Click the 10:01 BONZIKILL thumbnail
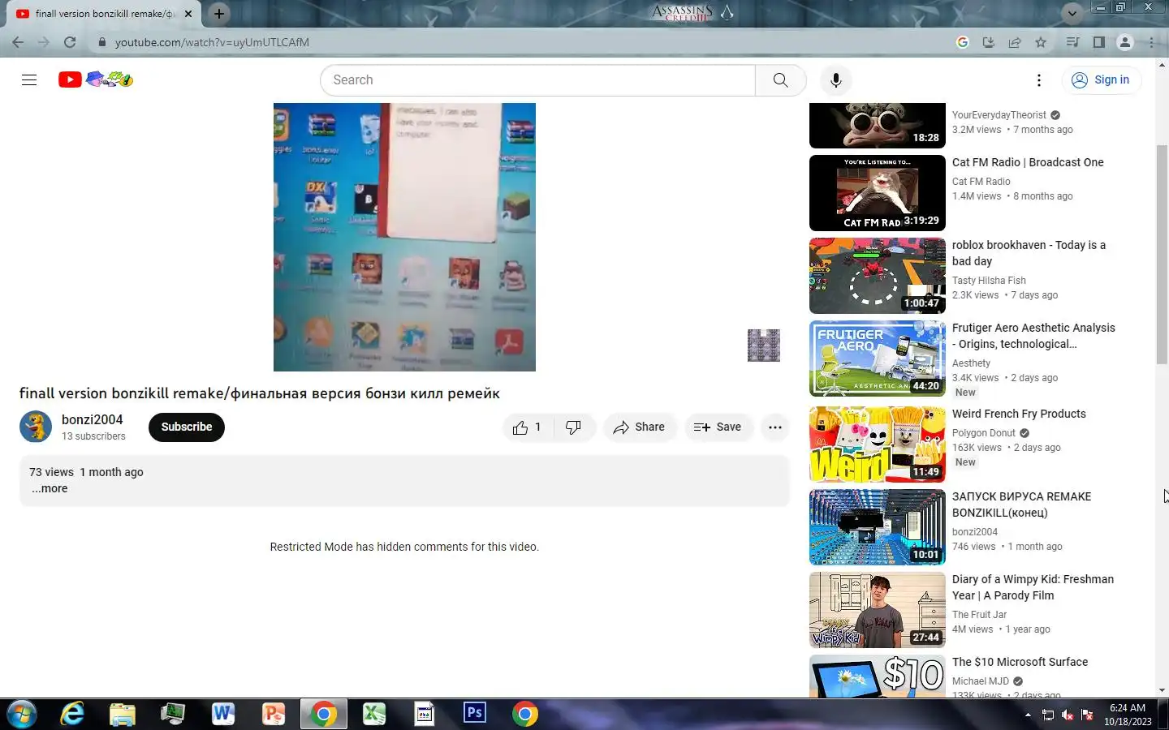Viewport: 1169px width, 730px height. 878,527
